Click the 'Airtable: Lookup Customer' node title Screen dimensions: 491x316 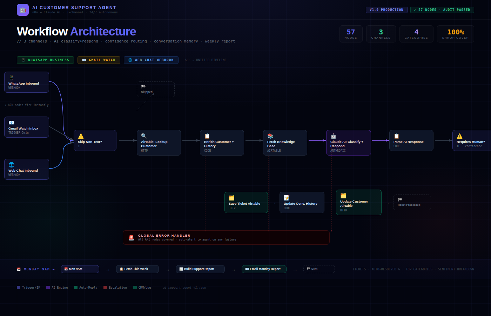click(154, 144)
